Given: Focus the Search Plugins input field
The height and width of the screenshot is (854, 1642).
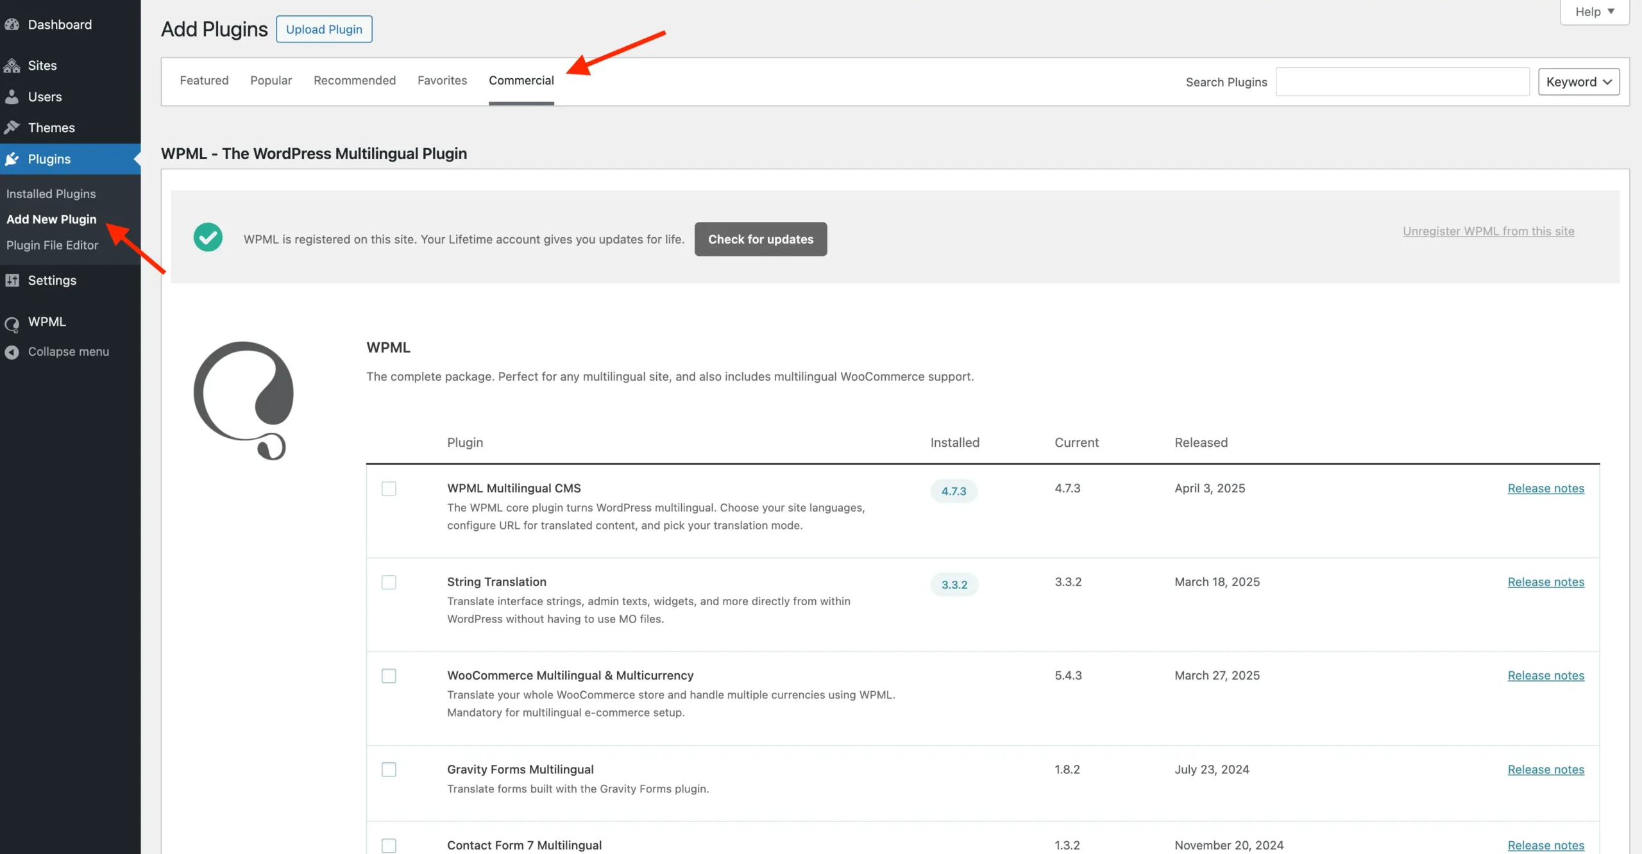Looking at the screenshot, I should tap(1403, 81).
